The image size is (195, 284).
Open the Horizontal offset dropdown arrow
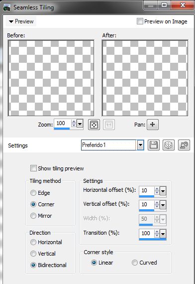[163, 191]
